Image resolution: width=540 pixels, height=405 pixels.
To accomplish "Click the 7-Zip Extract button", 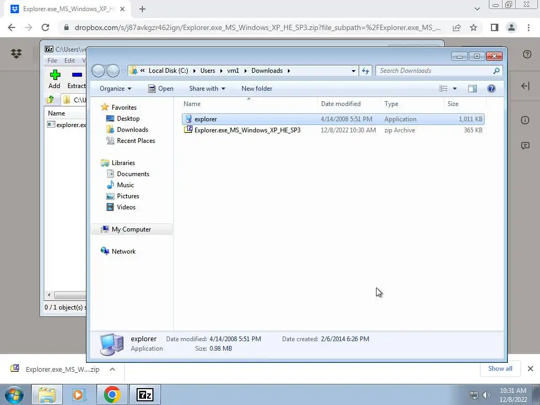I will [x=76, y=79].
